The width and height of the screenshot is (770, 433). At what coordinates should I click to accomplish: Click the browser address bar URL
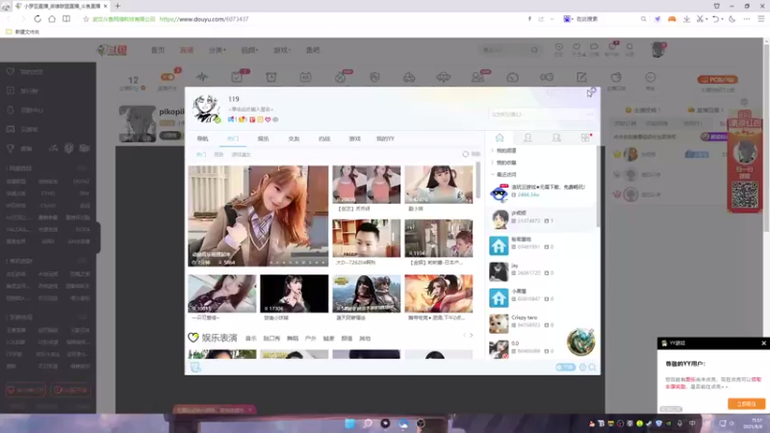tap(204, 19)
